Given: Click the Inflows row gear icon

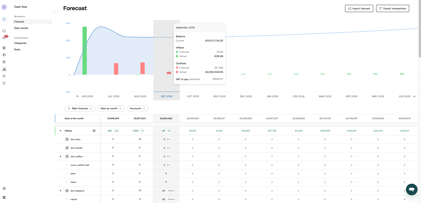Looking at the screenshot, I should tap(94, 131).
